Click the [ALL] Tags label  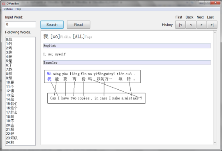click(x=82, y=37)
